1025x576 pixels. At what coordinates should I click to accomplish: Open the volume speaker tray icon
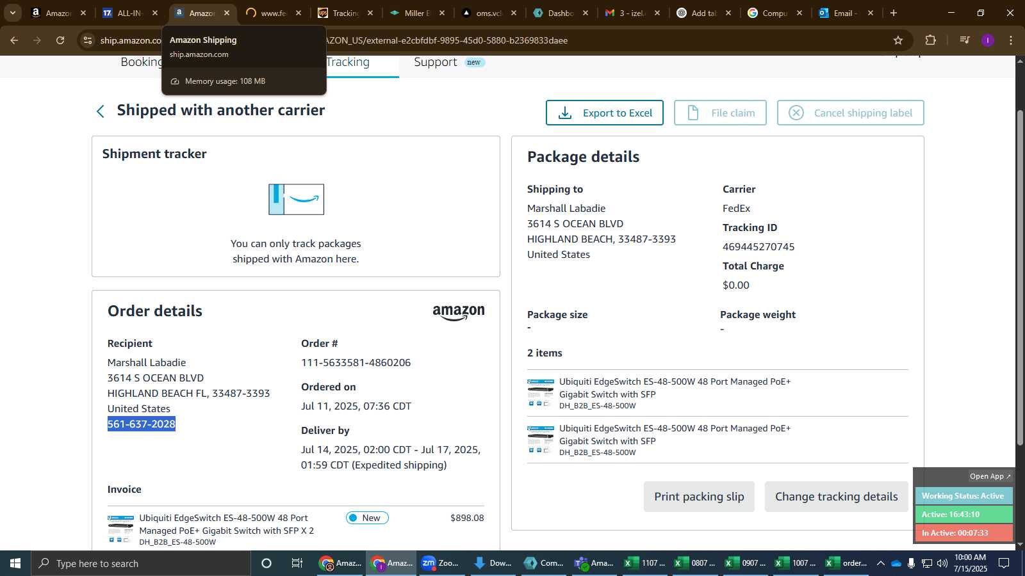(x=942, y=563)
